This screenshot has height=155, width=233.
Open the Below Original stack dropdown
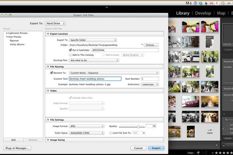tap(133, 55)
